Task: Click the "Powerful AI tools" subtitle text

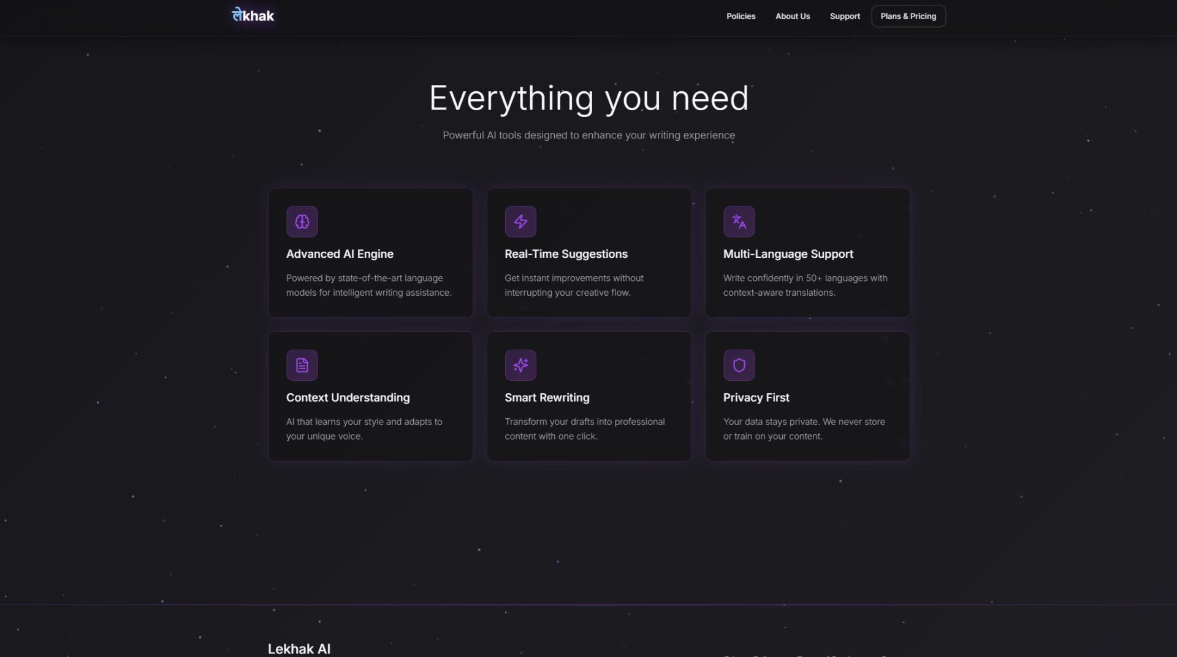Action: (588, 135)
